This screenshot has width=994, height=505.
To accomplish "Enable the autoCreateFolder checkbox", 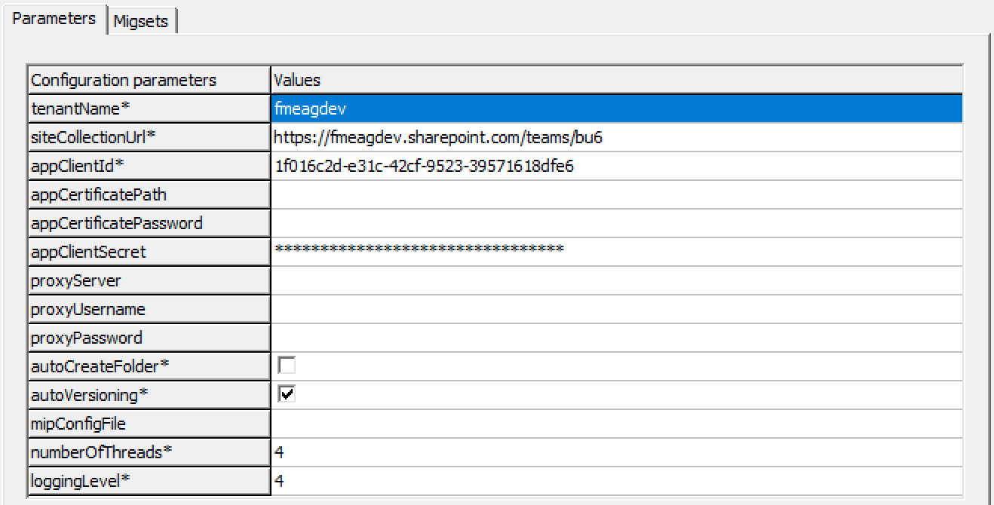I will click(287, 366).
